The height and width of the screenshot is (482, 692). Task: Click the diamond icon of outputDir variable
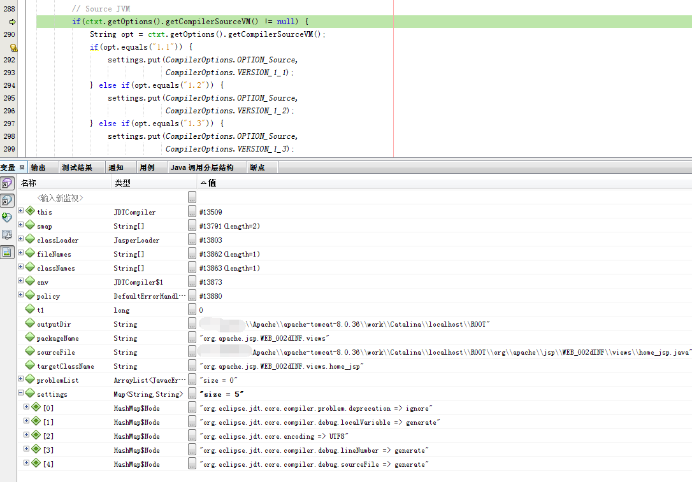(x=30, y=323)
